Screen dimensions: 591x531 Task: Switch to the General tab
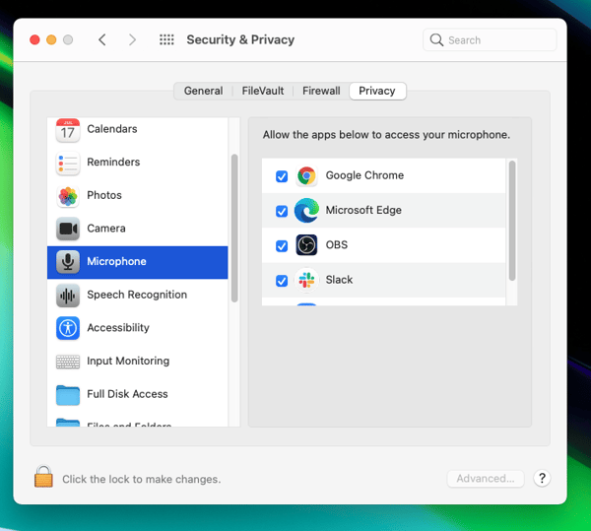(203, 91)
